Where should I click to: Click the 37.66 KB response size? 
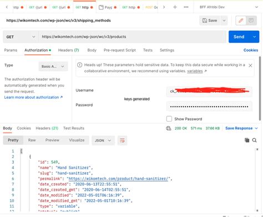(x=213, y=128)
